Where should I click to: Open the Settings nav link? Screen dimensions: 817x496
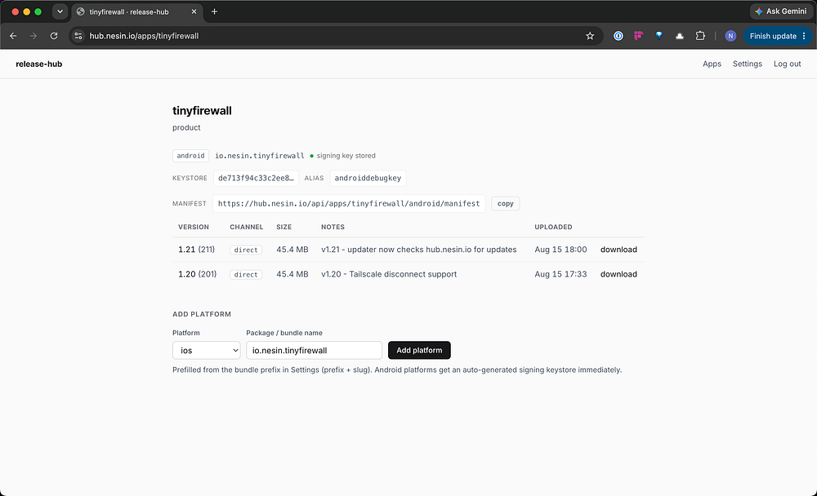(748, 64)
